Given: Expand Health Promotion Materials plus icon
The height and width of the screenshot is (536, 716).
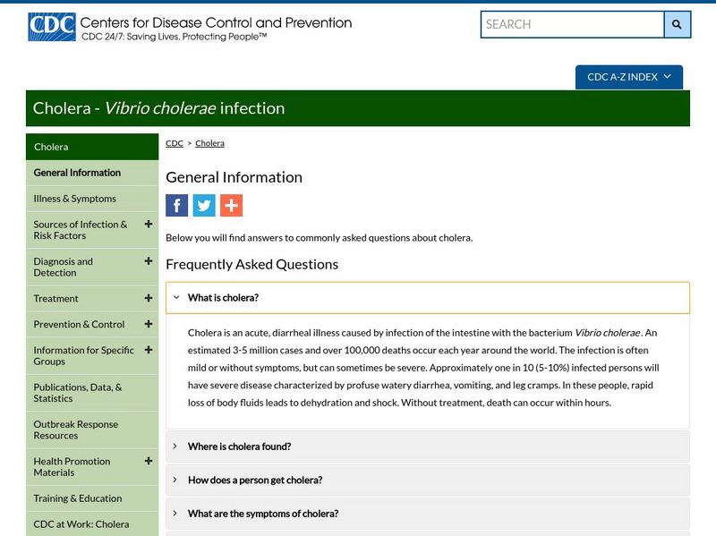Looking at the screenshot, I should tap(149, 461).
